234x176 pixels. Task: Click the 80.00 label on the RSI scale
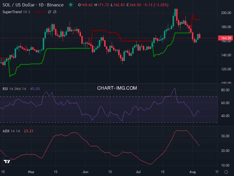(225, 90)
